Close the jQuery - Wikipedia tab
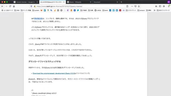This screenshot has width=171, height=96. tap(91, 2)
